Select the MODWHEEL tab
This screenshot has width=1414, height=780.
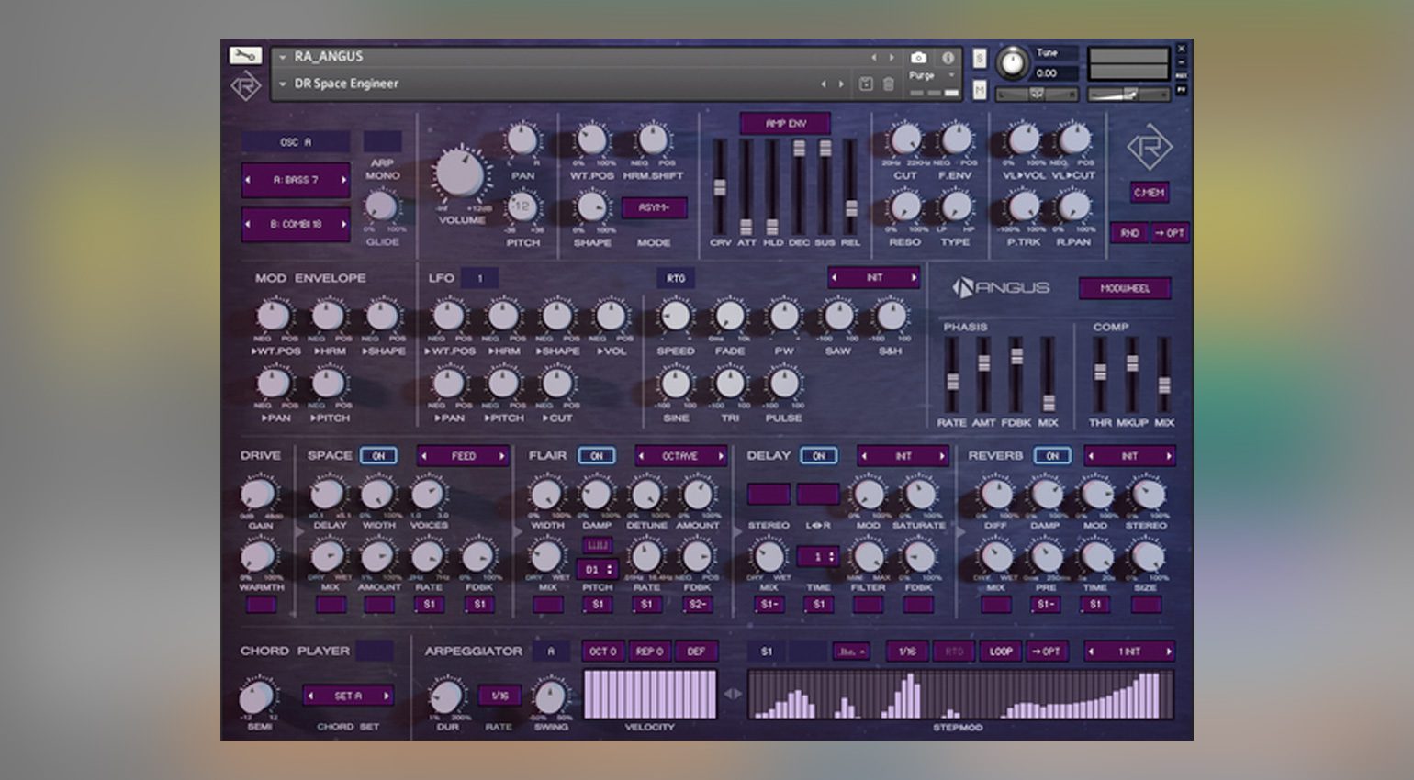(x=1125, y=288)
